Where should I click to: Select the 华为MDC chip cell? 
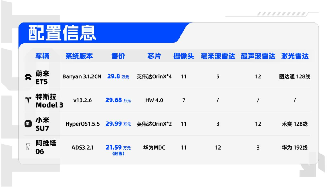[x=154, y=148]
